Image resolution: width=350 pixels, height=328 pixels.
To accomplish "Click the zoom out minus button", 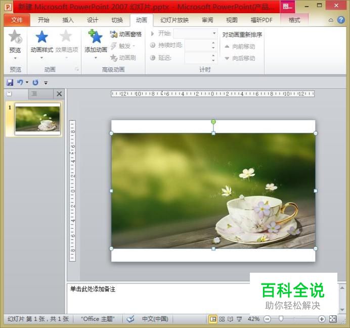I will 267,319.
